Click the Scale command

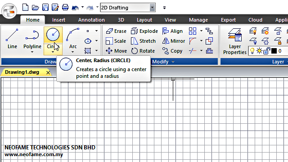pyautogui.click(x=116, y=41)
